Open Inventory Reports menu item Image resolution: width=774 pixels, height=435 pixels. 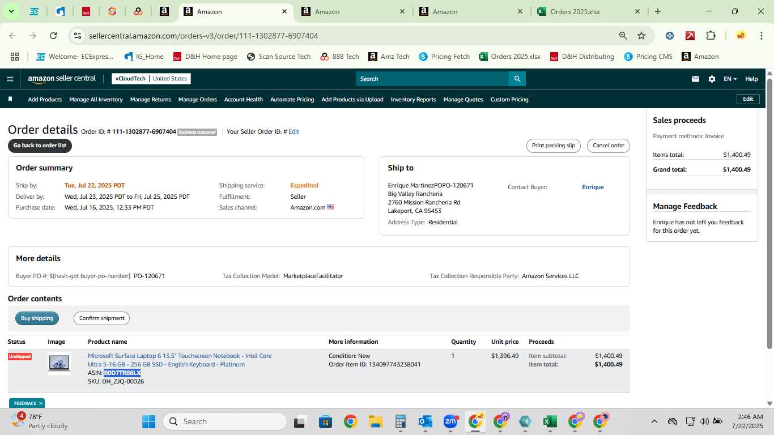point(413,99)
